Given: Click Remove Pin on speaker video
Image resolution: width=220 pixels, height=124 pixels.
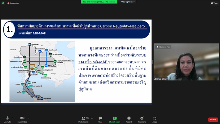Looking at the screenshot, I should coord(163,47).
